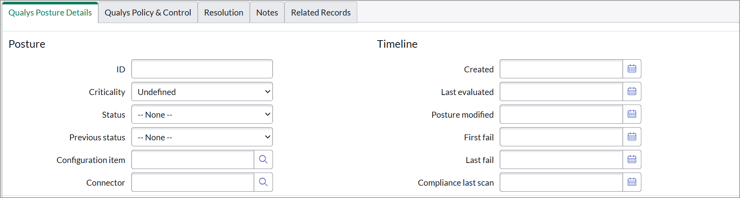Go to the Notes tab
Screen dimensions: 740x198
[x=267, y=13]
